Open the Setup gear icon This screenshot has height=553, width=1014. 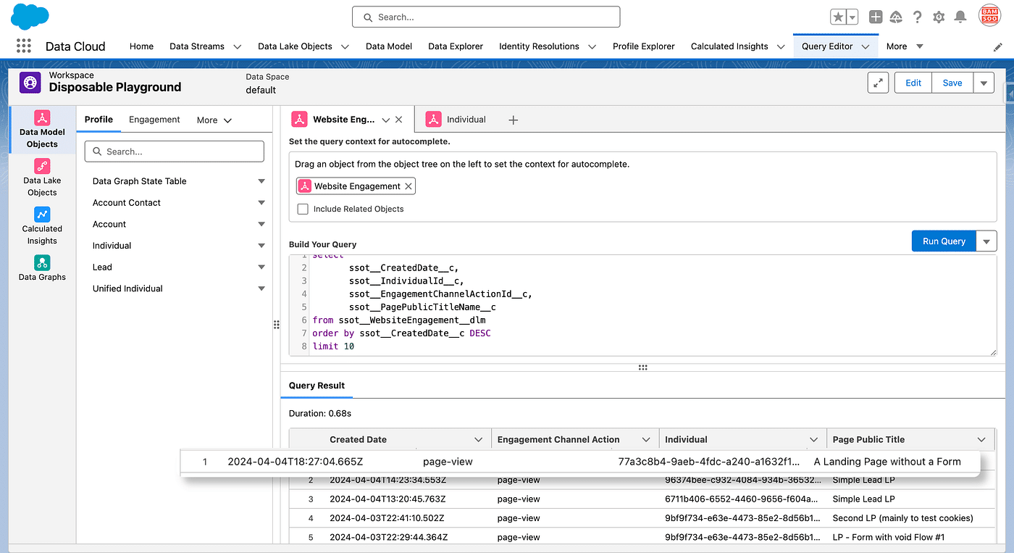tap(939, 17)
